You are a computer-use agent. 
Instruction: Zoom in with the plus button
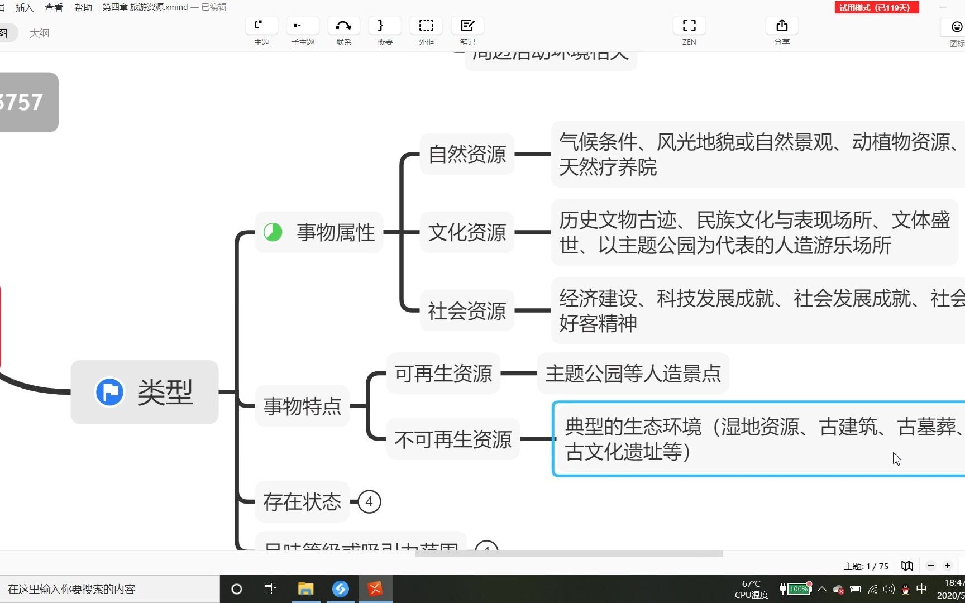948,566
